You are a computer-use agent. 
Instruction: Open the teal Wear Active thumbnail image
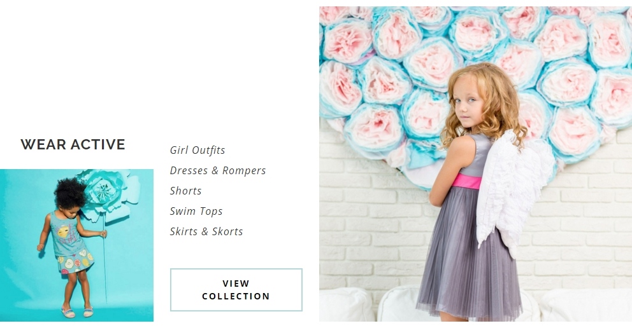pos(76,245)
